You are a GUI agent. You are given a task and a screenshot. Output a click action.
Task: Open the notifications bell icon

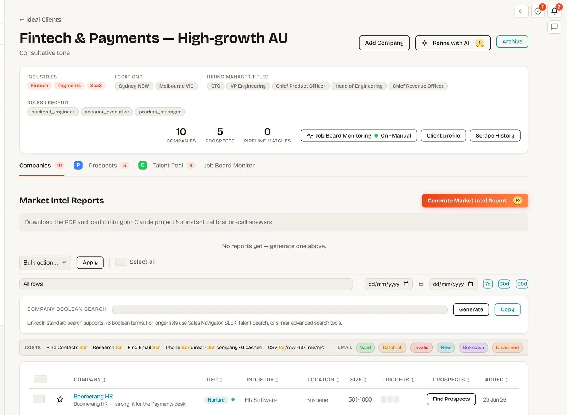click(555, 11)
